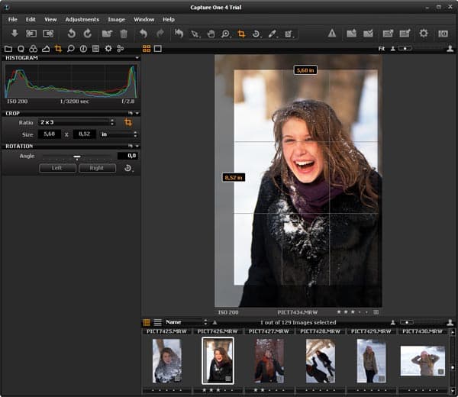
Task: Open the Image menu
Action: (116, 20)
